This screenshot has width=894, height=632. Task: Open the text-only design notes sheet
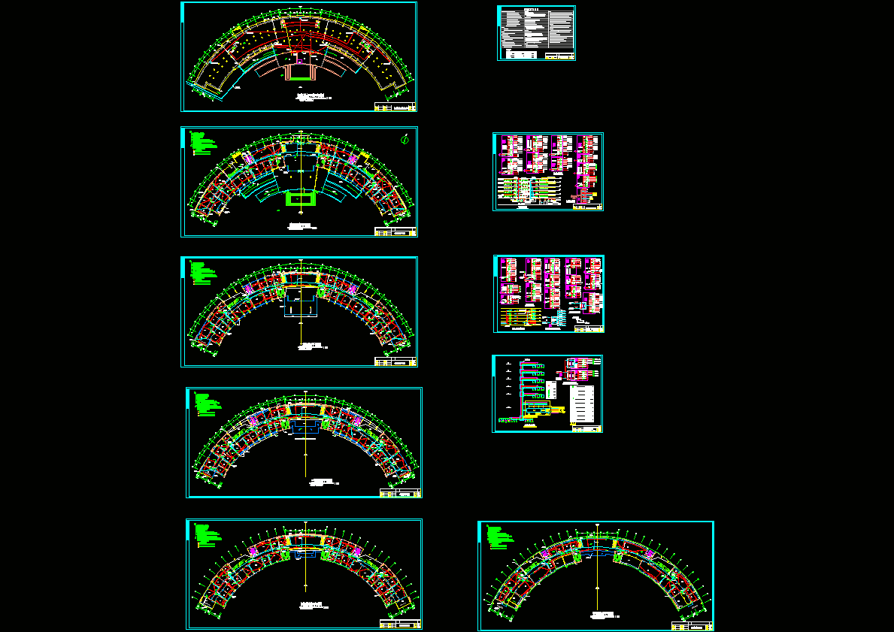(537, 33)
